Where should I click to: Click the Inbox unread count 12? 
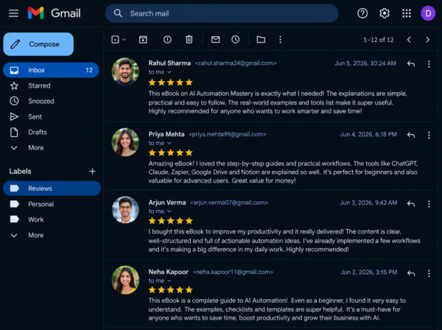(x=89, y=70)
